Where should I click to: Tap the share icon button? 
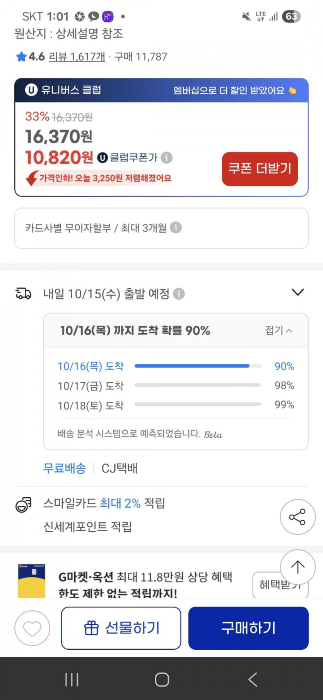(297, 517)
